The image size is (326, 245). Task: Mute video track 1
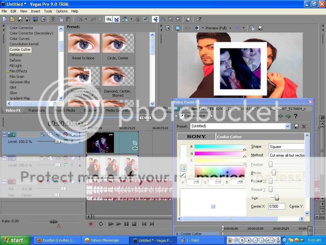tap(73, 135)
